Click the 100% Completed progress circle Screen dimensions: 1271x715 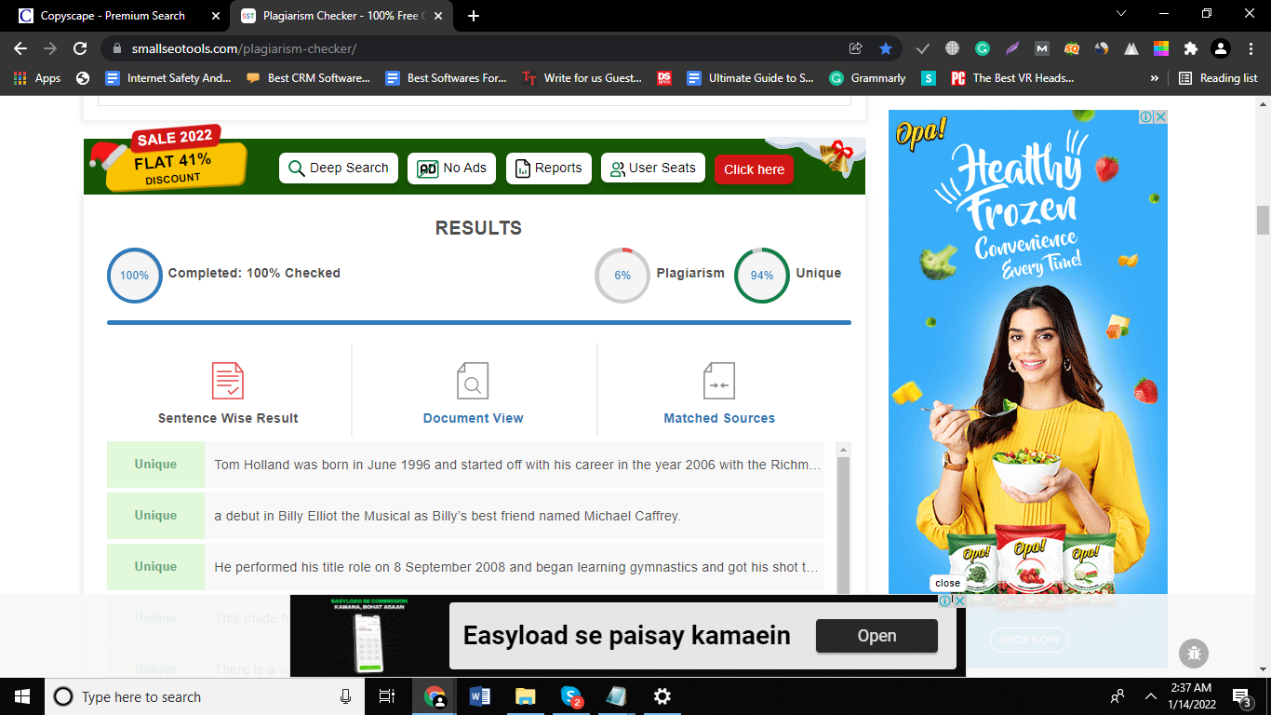[x=135, y=275]
